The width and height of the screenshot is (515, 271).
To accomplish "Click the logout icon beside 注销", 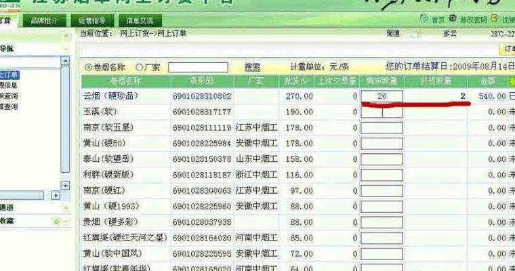I will [494, 18].
